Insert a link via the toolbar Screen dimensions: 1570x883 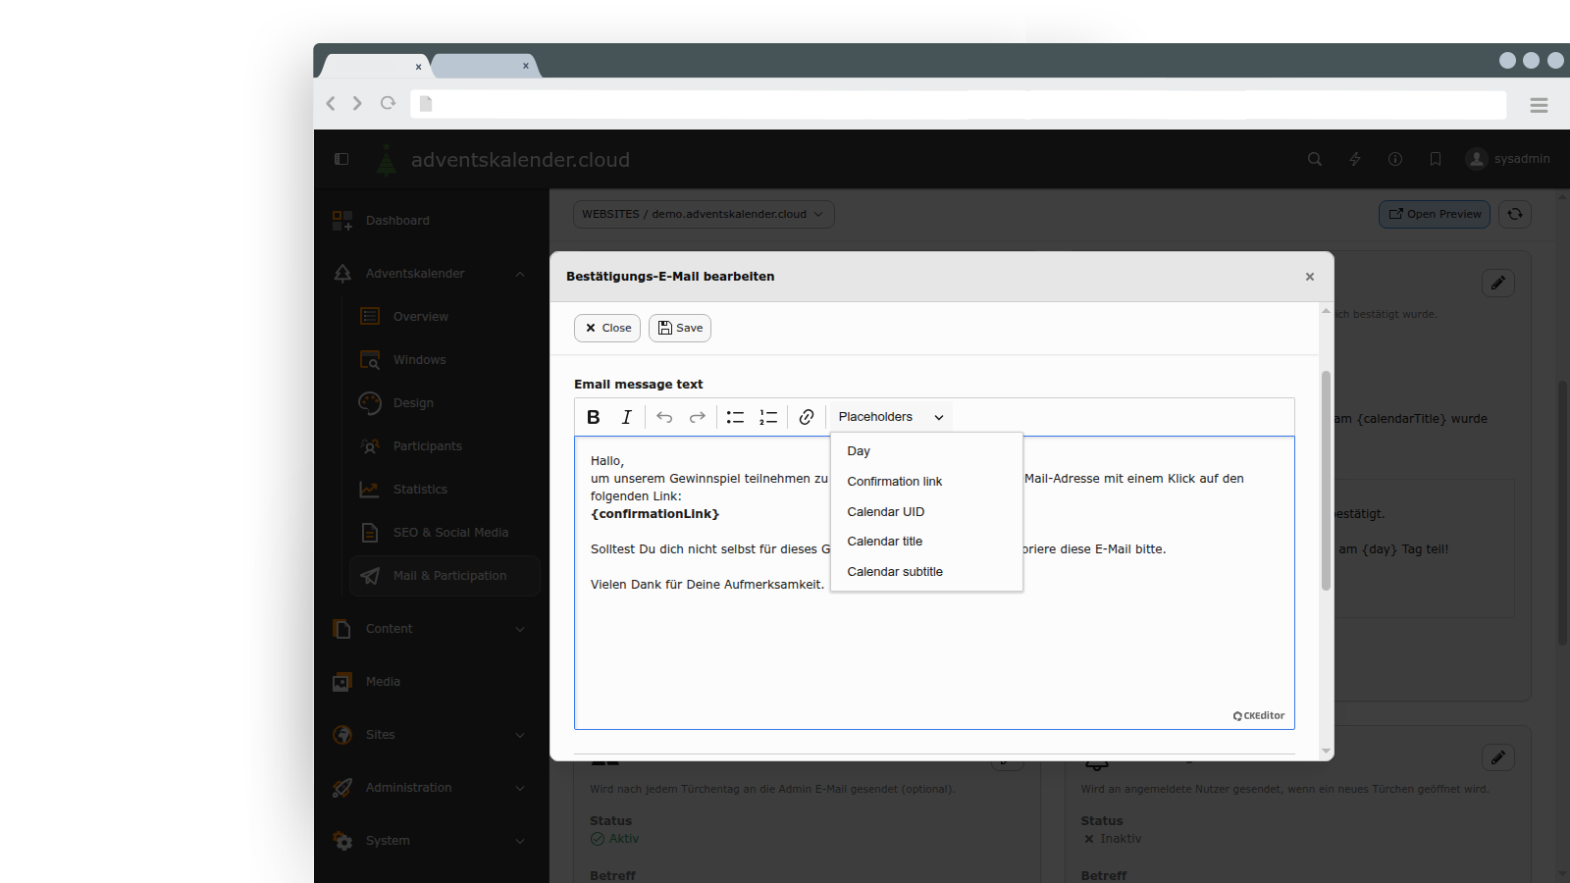(x=807, y=417)
